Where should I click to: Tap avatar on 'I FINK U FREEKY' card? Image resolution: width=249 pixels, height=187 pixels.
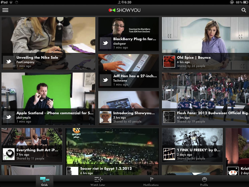169,154
